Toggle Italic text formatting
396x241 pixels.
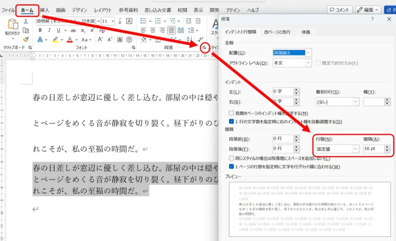(x=49, y=30)
